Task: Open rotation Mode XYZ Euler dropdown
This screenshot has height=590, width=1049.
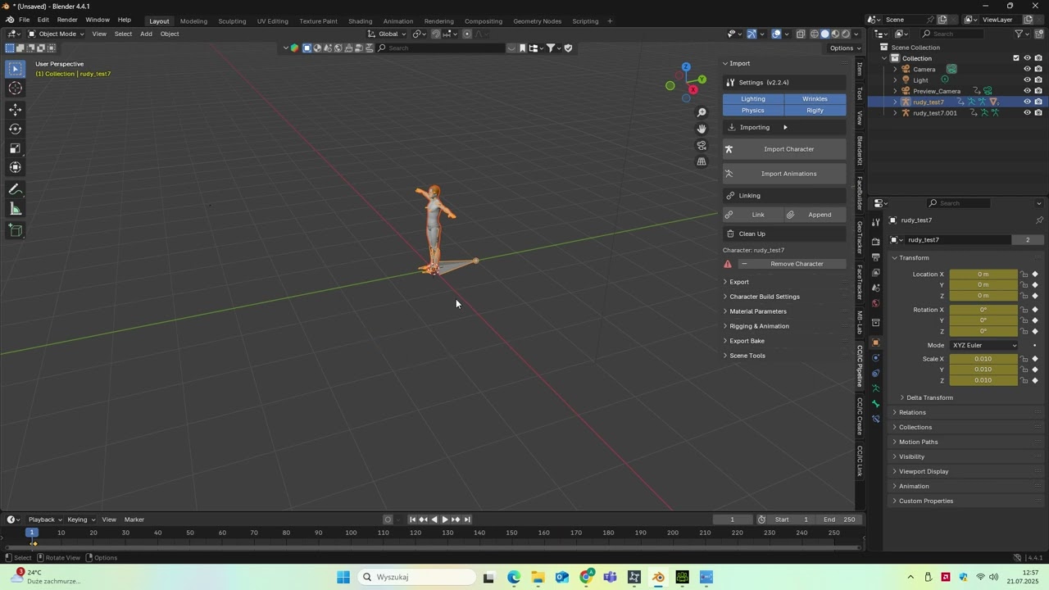Action: pos(984,345)
